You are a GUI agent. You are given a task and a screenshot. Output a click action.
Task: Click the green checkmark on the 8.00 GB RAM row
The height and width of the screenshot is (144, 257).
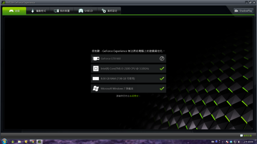click(162, 79)
